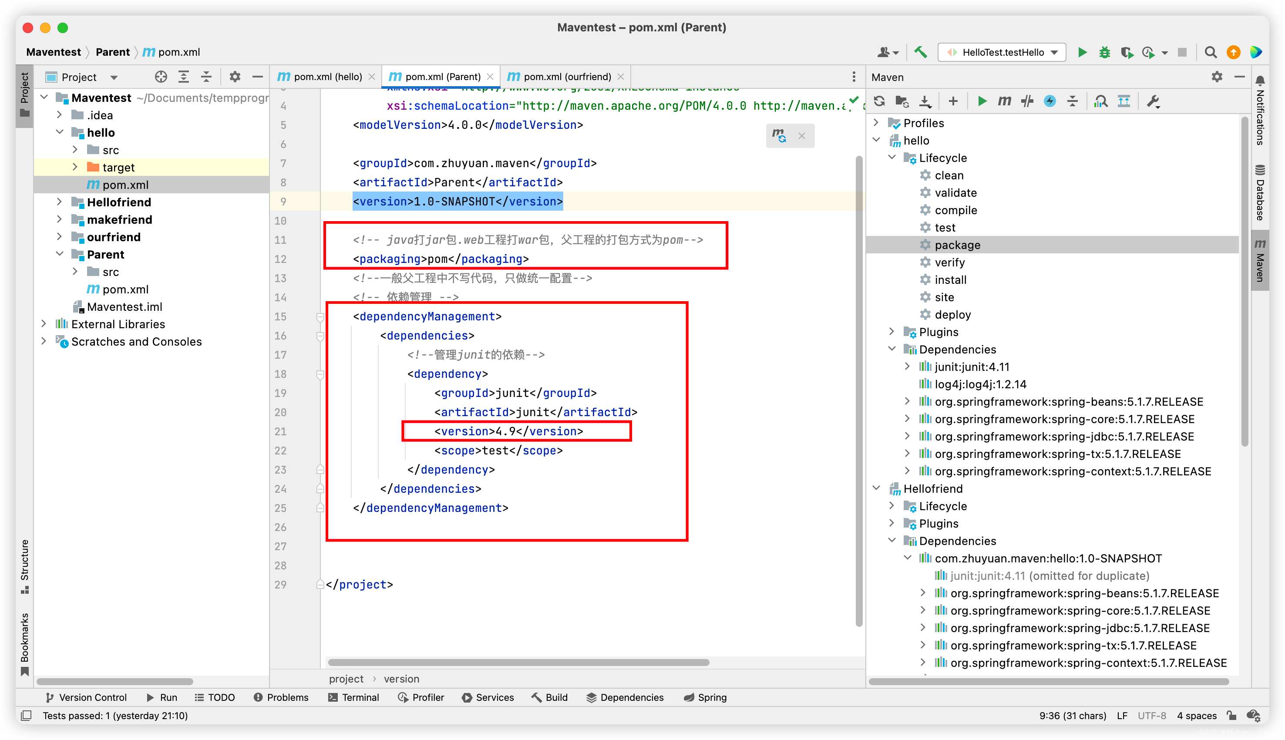Screen dimensions: 1285x740
Task: Open Maven Settings wrench icon
Action: pos(1153,101)
